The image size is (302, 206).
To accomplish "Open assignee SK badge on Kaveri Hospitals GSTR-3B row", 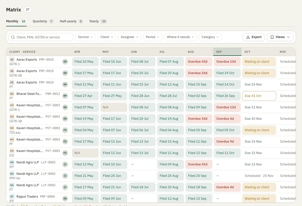I will point(65,119).
